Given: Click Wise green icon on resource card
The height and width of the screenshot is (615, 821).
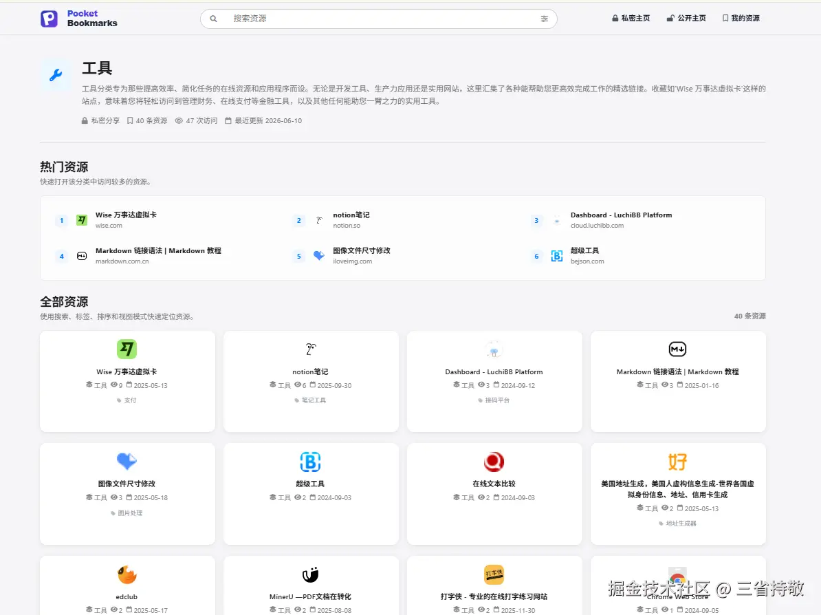Looking at the screenshot, I should point(127,349).
